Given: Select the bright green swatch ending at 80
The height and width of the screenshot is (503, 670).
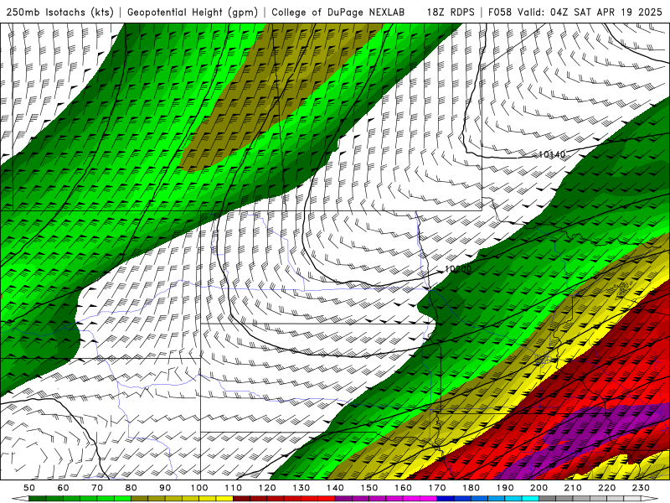Looking at the screenshot, I should [x=122, y=498].
